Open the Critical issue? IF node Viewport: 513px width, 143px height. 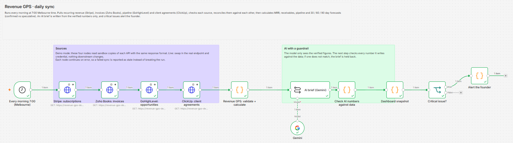(x=437, y=90)
